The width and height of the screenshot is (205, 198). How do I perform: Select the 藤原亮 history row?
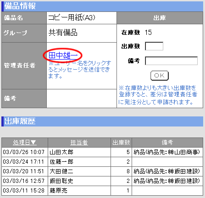point(102,191)
